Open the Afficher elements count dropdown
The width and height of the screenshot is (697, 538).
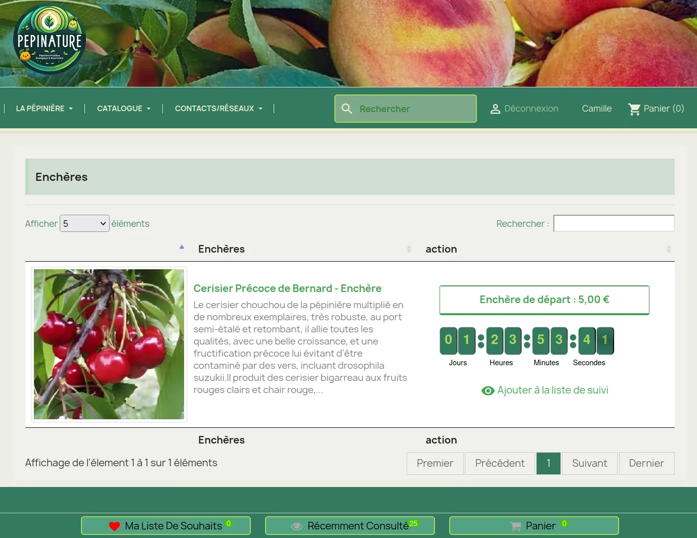(x=85, y=223)
